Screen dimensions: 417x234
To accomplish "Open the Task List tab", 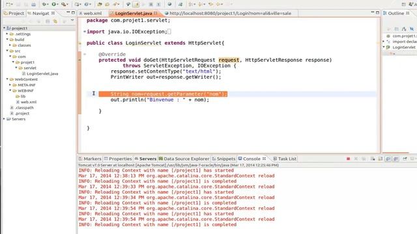I will point(285,159).
